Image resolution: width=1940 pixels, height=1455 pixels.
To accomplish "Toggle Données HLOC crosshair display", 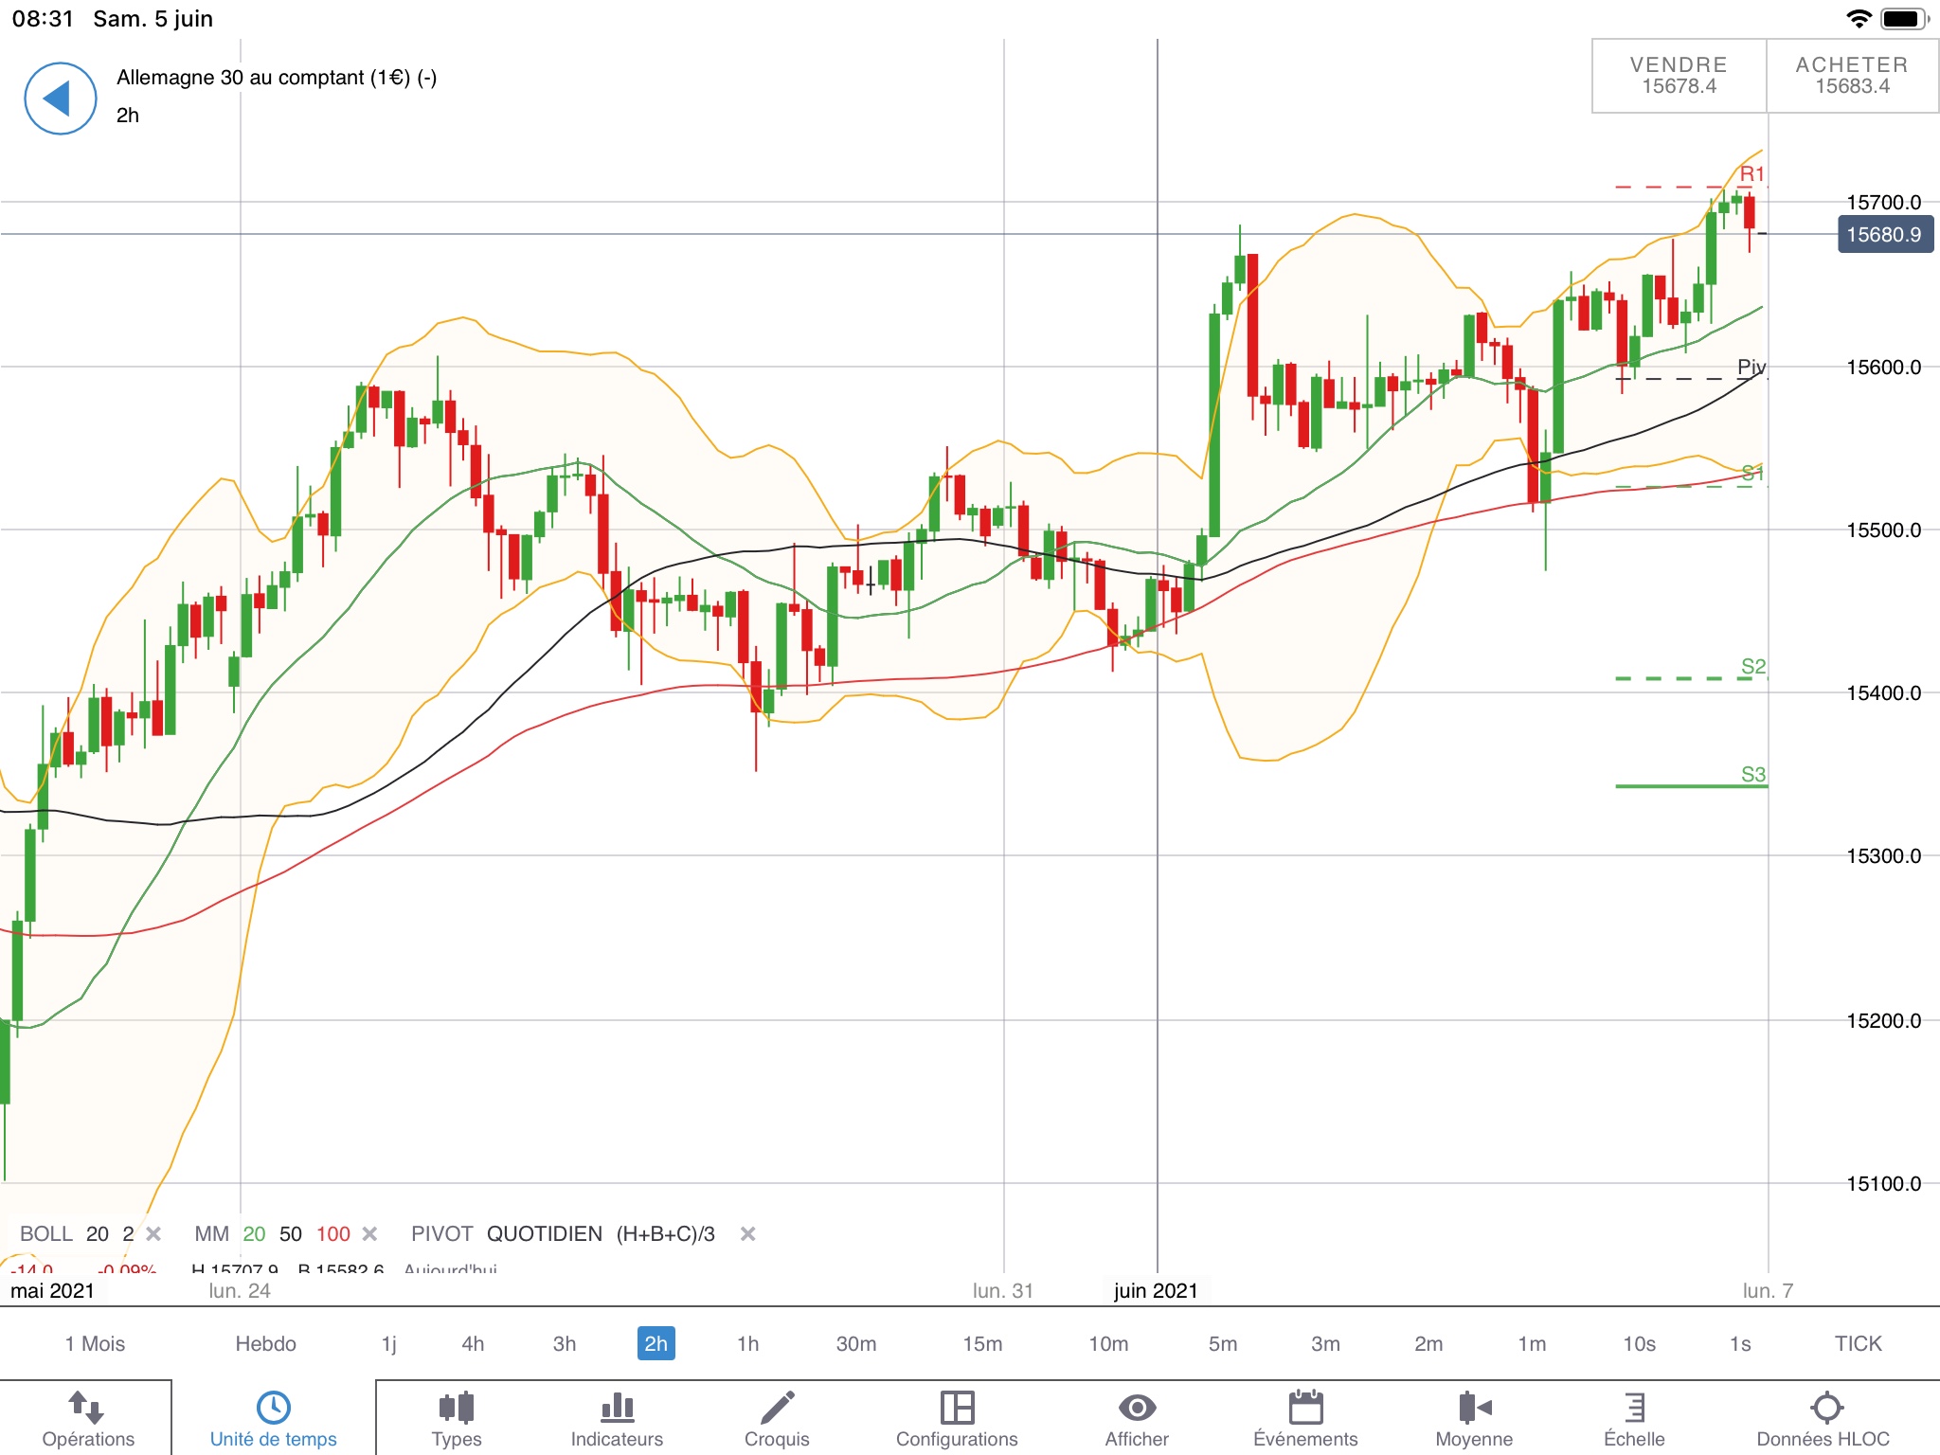I will pos(1825,1409).
